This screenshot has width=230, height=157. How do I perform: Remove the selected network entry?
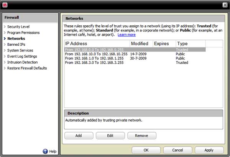point(141,136)
